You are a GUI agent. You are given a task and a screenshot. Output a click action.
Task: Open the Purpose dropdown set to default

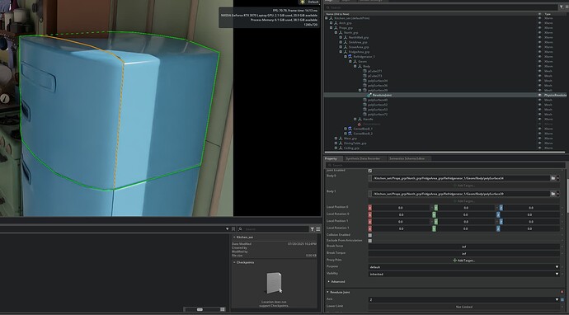pos(463,267)
